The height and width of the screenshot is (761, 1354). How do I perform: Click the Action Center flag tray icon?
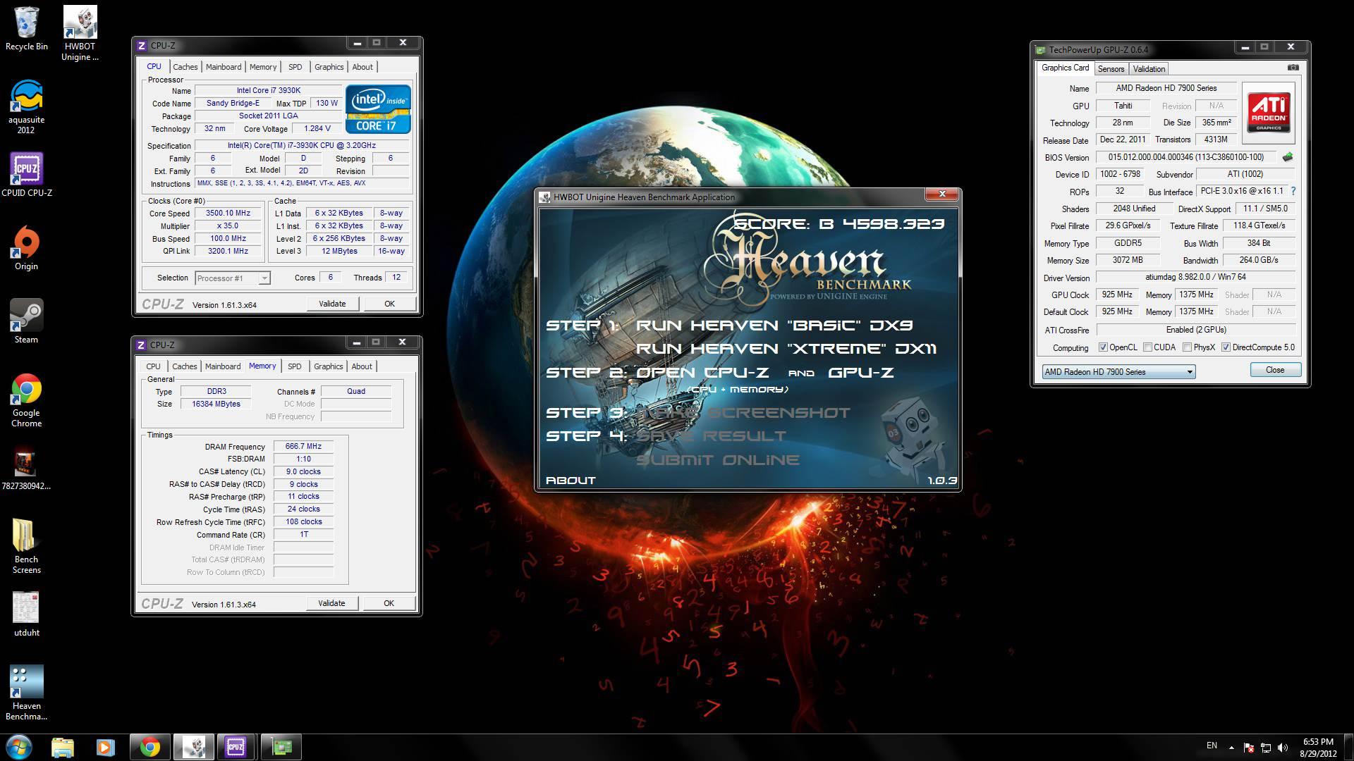click(x=1248, y=747)
